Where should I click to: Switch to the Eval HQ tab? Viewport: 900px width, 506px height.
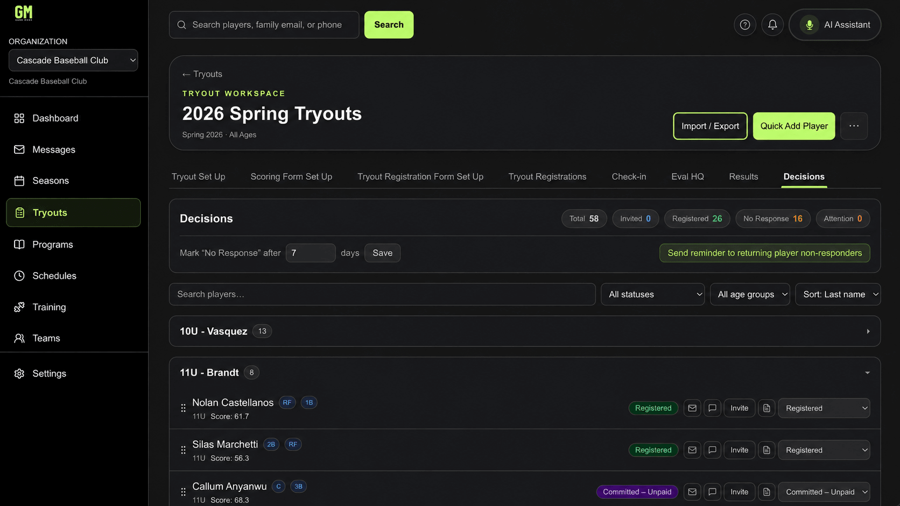687,176
